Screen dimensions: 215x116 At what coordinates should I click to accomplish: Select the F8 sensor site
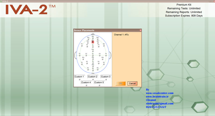[x=104, y=46]
